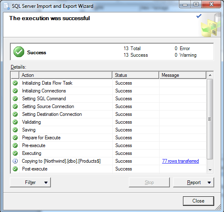This screenshot has width=224, height=212.
Task: Select 'Initializing Connections' row text
Action: pos(44,91)
